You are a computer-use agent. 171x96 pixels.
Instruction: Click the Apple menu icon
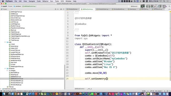(x=3, y=1)
